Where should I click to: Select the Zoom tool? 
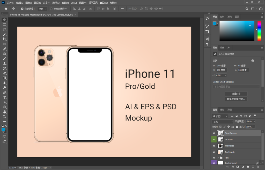coord(4,117)
